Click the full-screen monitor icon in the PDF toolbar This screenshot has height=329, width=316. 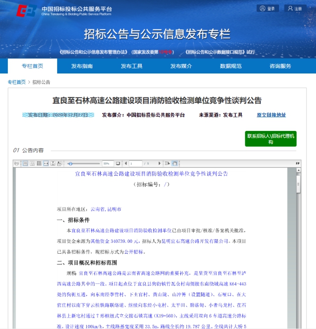[x=118, y=163]
